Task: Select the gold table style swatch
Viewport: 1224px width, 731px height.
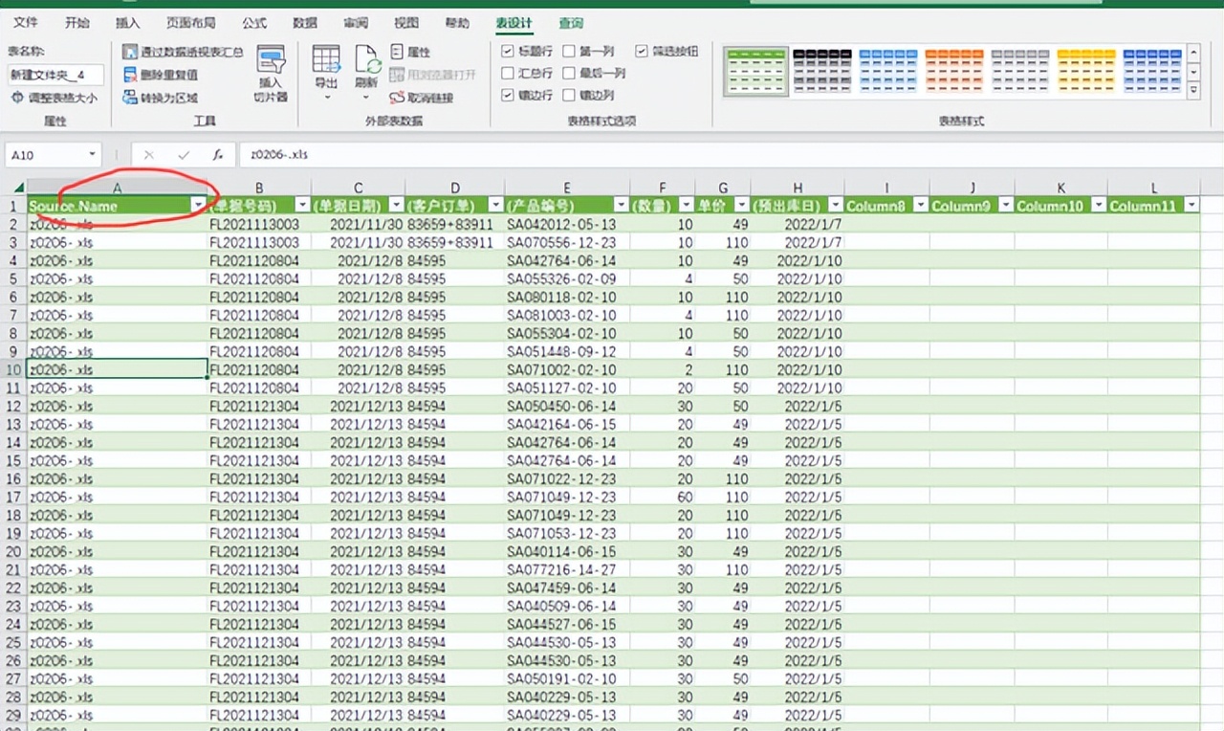Action: pos(1087,71)
